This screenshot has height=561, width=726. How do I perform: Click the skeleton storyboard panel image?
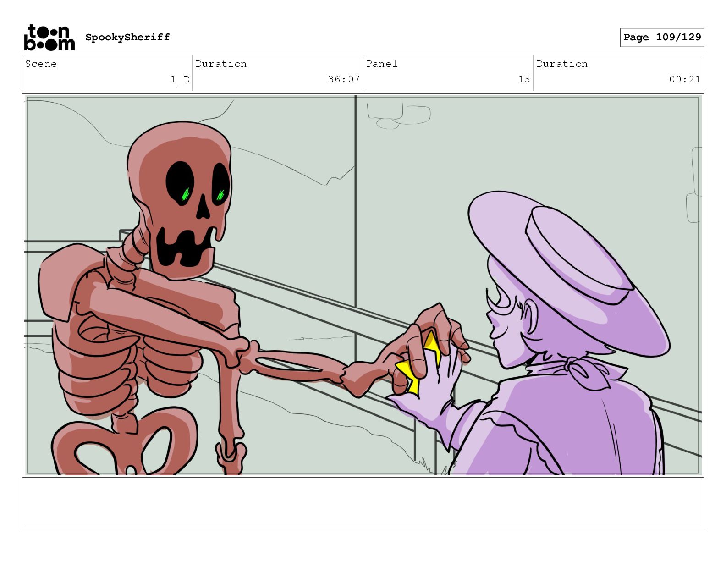[363, 285]
